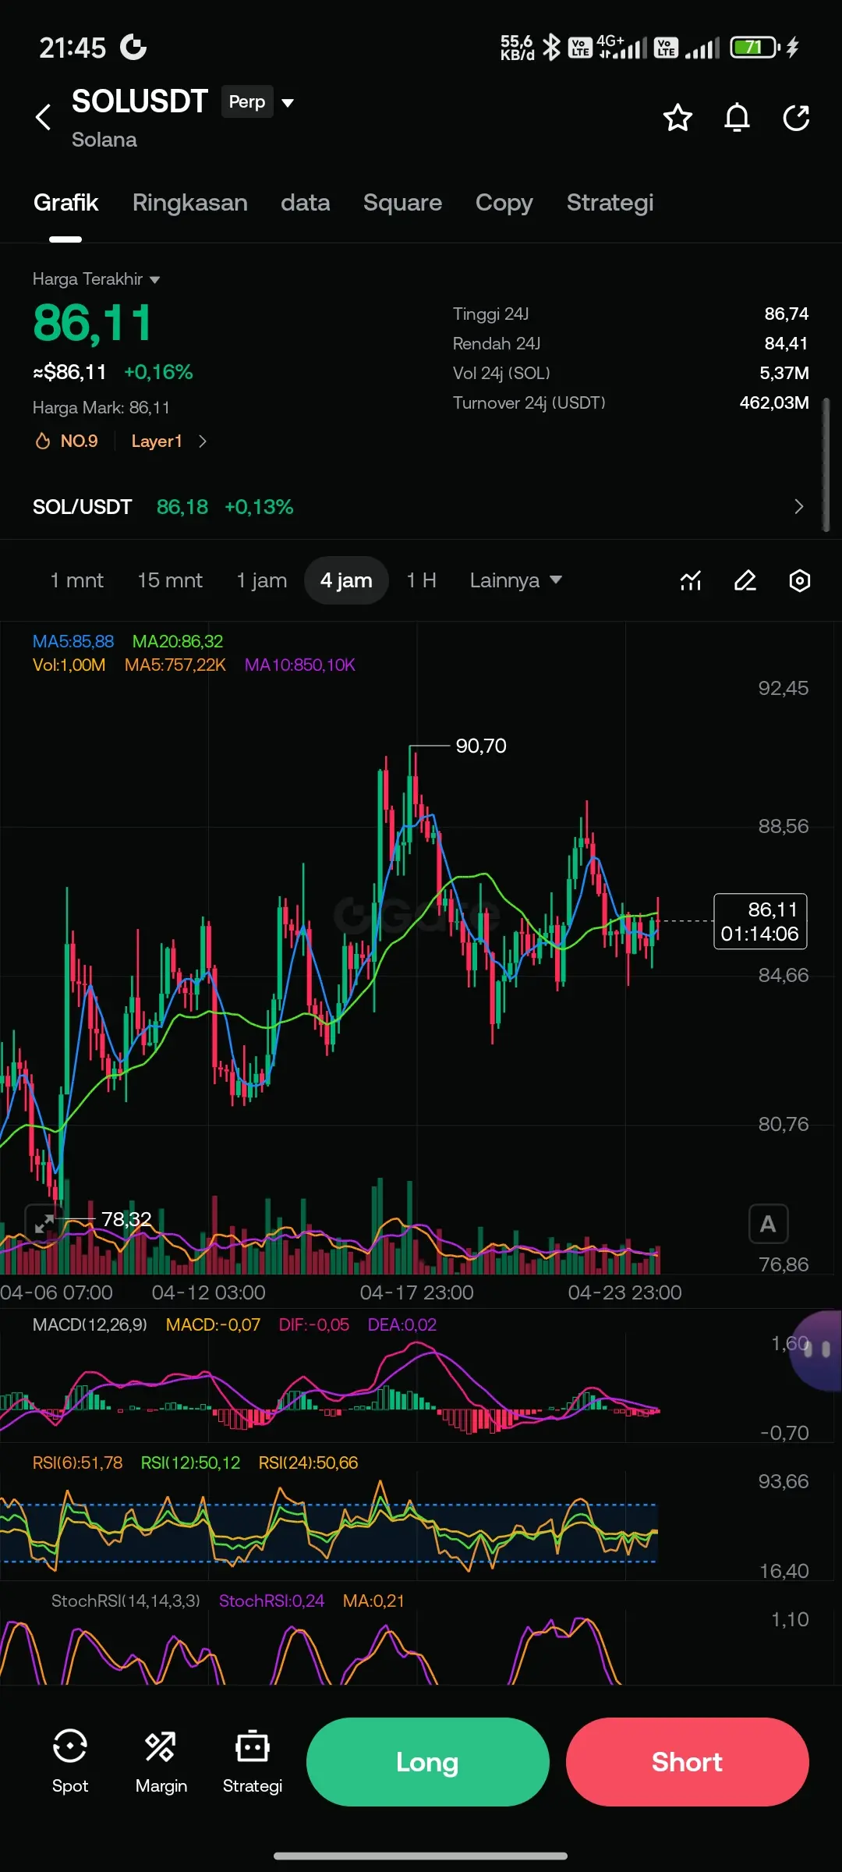Tap the battery indicator in status bar

pos(755,48)
